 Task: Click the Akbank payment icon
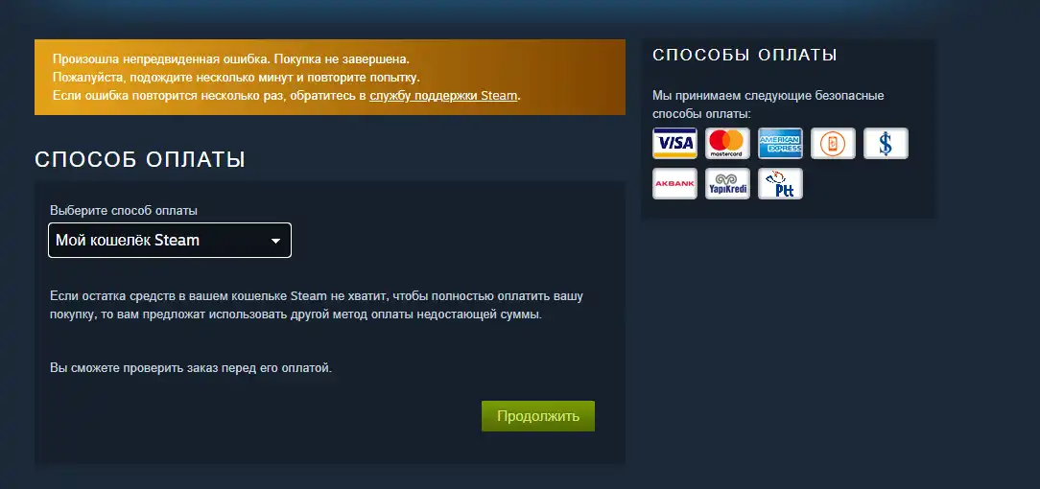(674, 183)
